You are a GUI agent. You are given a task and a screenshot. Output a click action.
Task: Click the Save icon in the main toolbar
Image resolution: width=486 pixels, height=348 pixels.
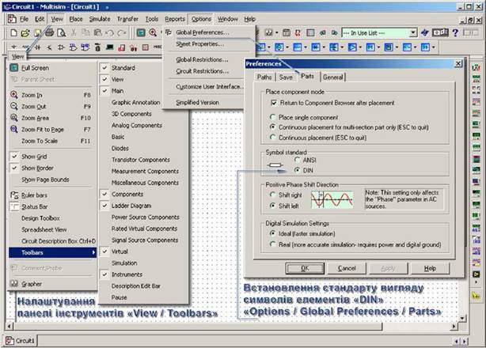click(38, 32)
